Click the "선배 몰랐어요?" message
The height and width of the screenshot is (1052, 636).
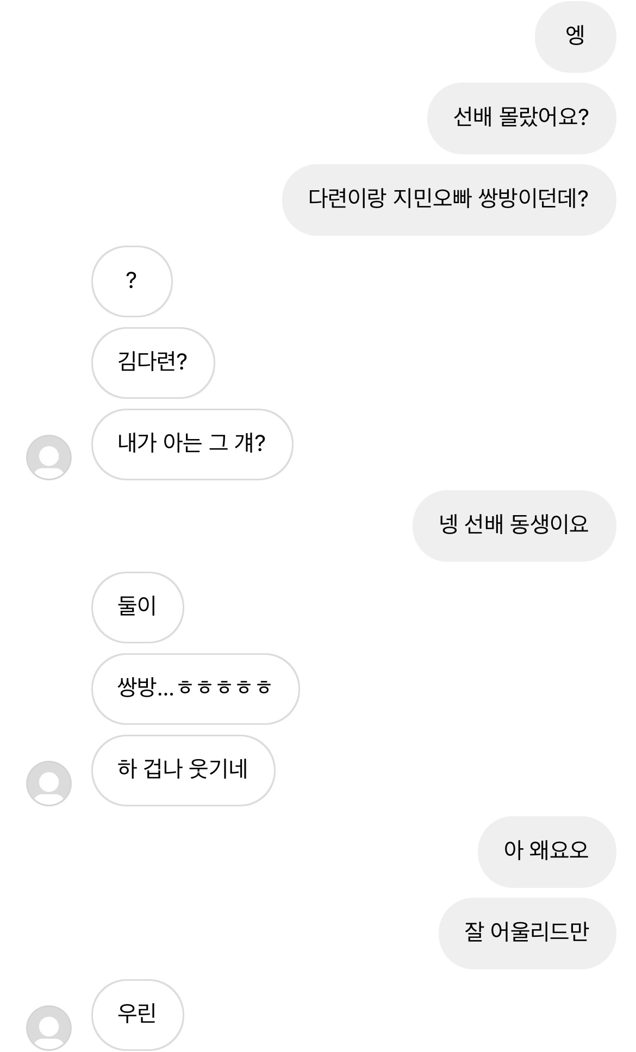521,118
